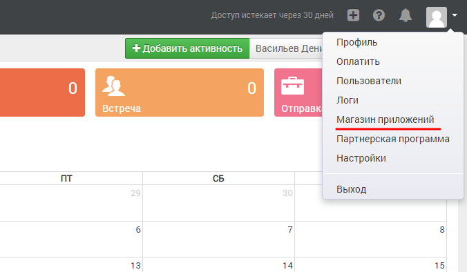467x272 pixels.
Task: Select calendar day 29
Action: tap(135, 193)
